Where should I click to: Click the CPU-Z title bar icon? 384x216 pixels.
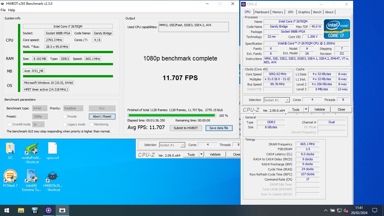(243, 4)
